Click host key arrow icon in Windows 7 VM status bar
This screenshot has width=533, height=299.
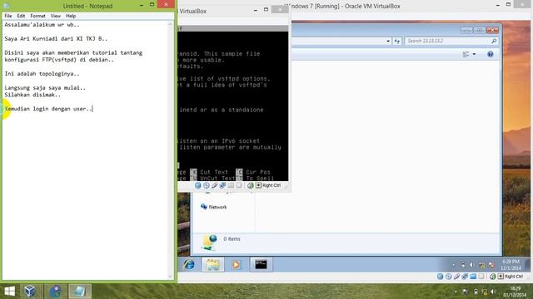[501, 277]
